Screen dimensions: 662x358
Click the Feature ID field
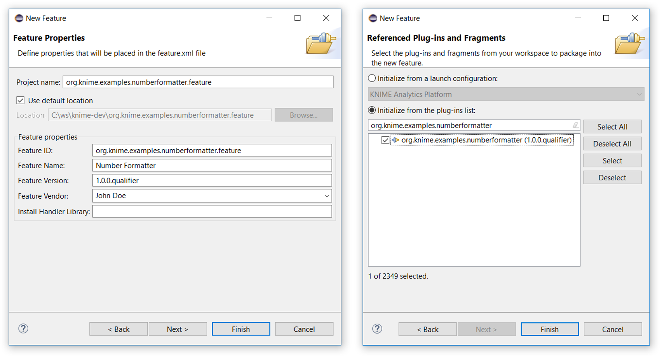tap(212, 150)
